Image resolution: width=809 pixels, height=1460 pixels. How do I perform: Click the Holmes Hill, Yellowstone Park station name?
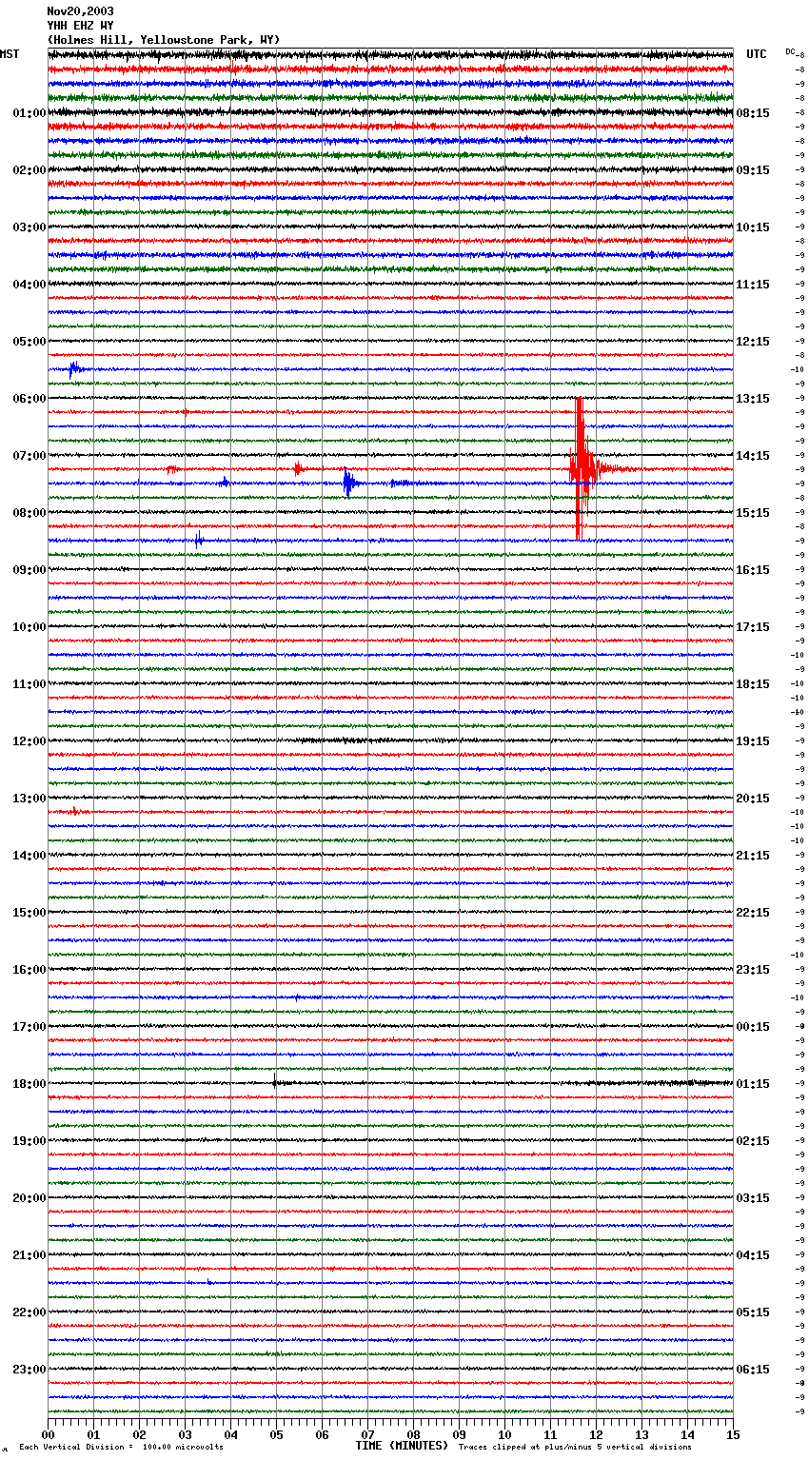coord(164,40)
